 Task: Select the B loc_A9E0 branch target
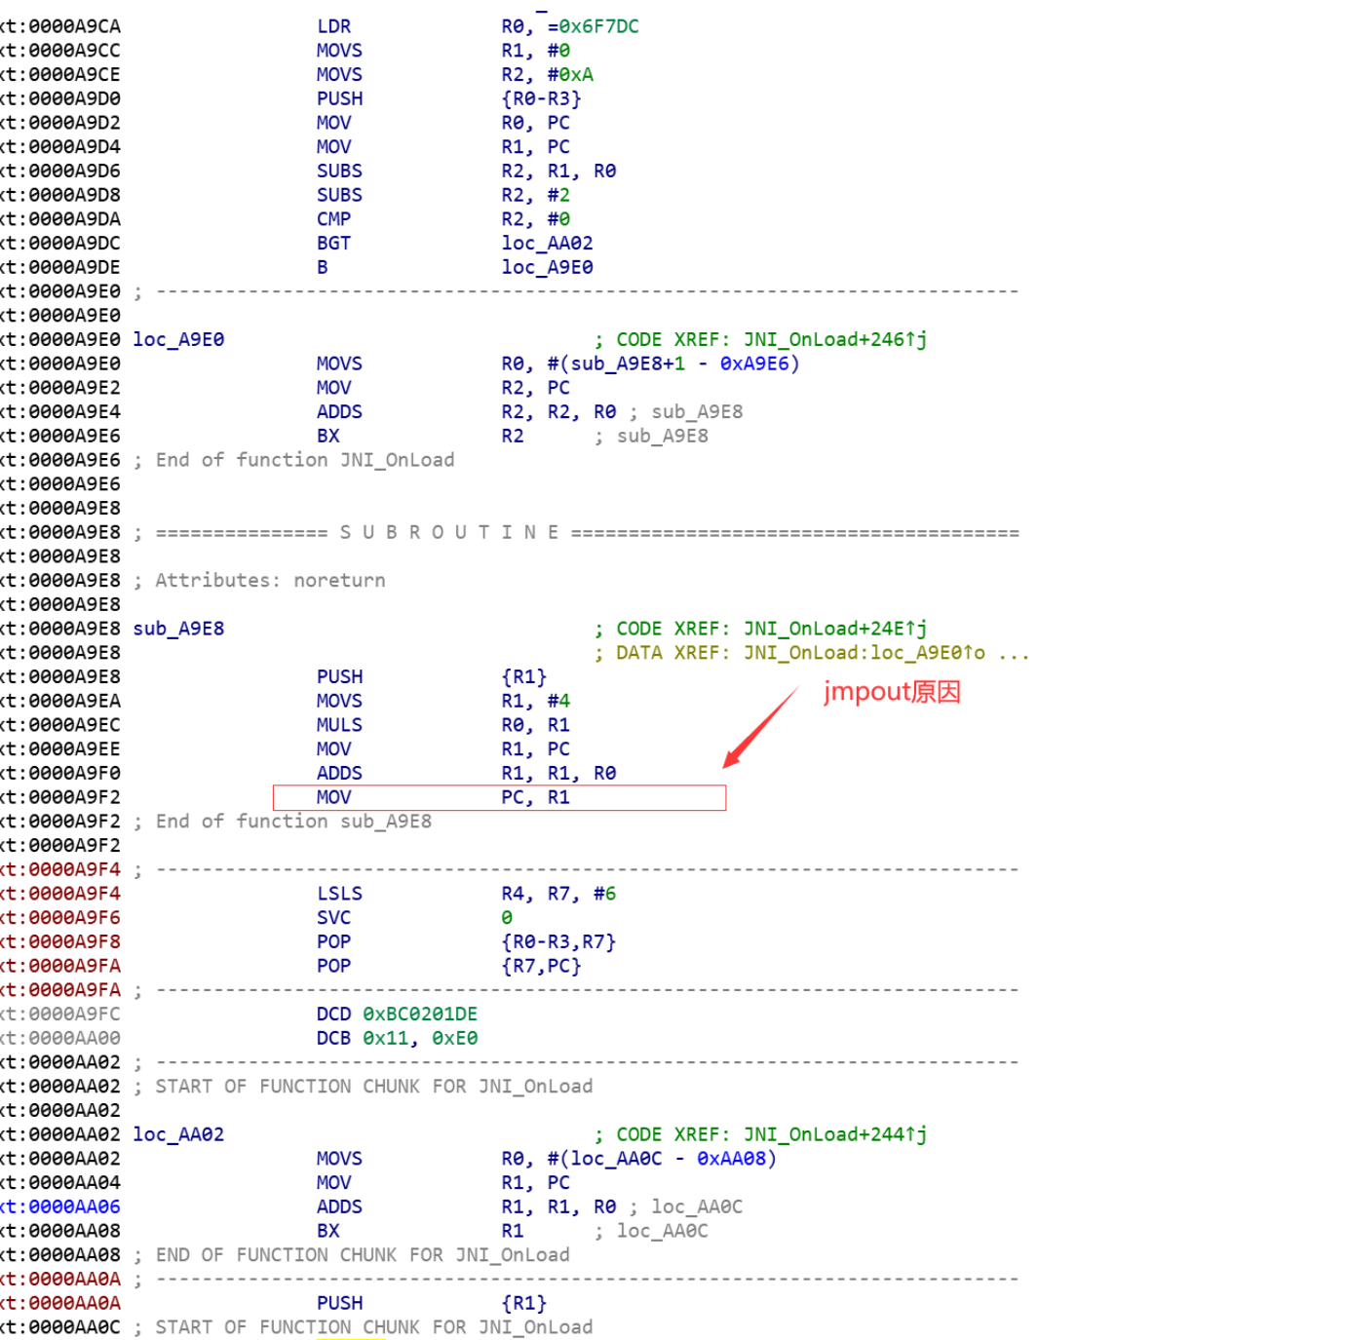(x=547, y=267)
